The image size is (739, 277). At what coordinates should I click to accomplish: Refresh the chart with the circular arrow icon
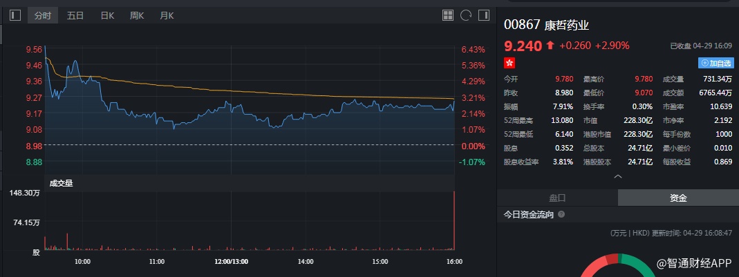[x=466, y=15]
